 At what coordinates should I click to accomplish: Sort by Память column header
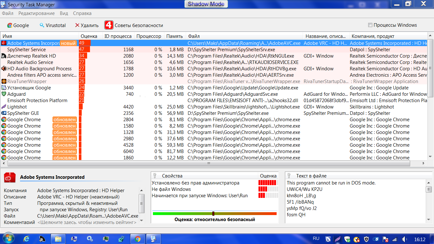coord(175,36)
